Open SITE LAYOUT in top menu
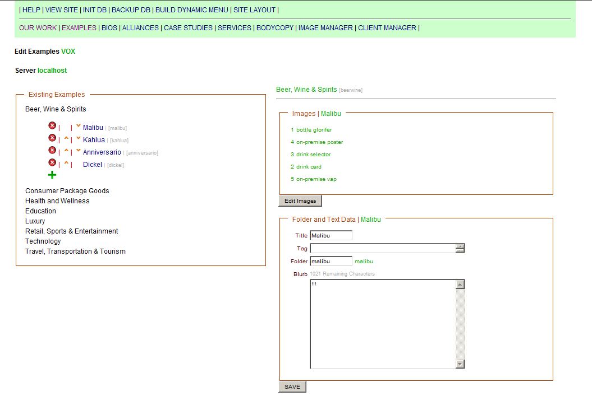The height and width of the screenshot is (415, 592). 254,10
